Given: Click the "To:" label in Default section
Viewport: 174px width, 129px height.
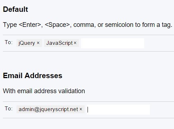Looking at the screenshot, I should pyautogui.click(x=9, y=42).
